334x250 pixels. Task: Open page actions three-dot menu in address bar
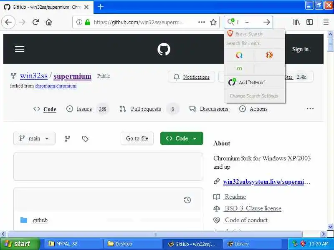click(x=202, y=22)
